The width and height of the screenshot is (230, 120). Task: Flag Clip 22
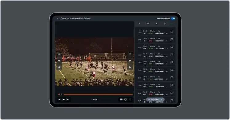(x=171, y=40)
